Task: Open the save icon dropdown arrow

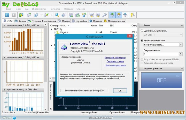Action: pos(41,15)
